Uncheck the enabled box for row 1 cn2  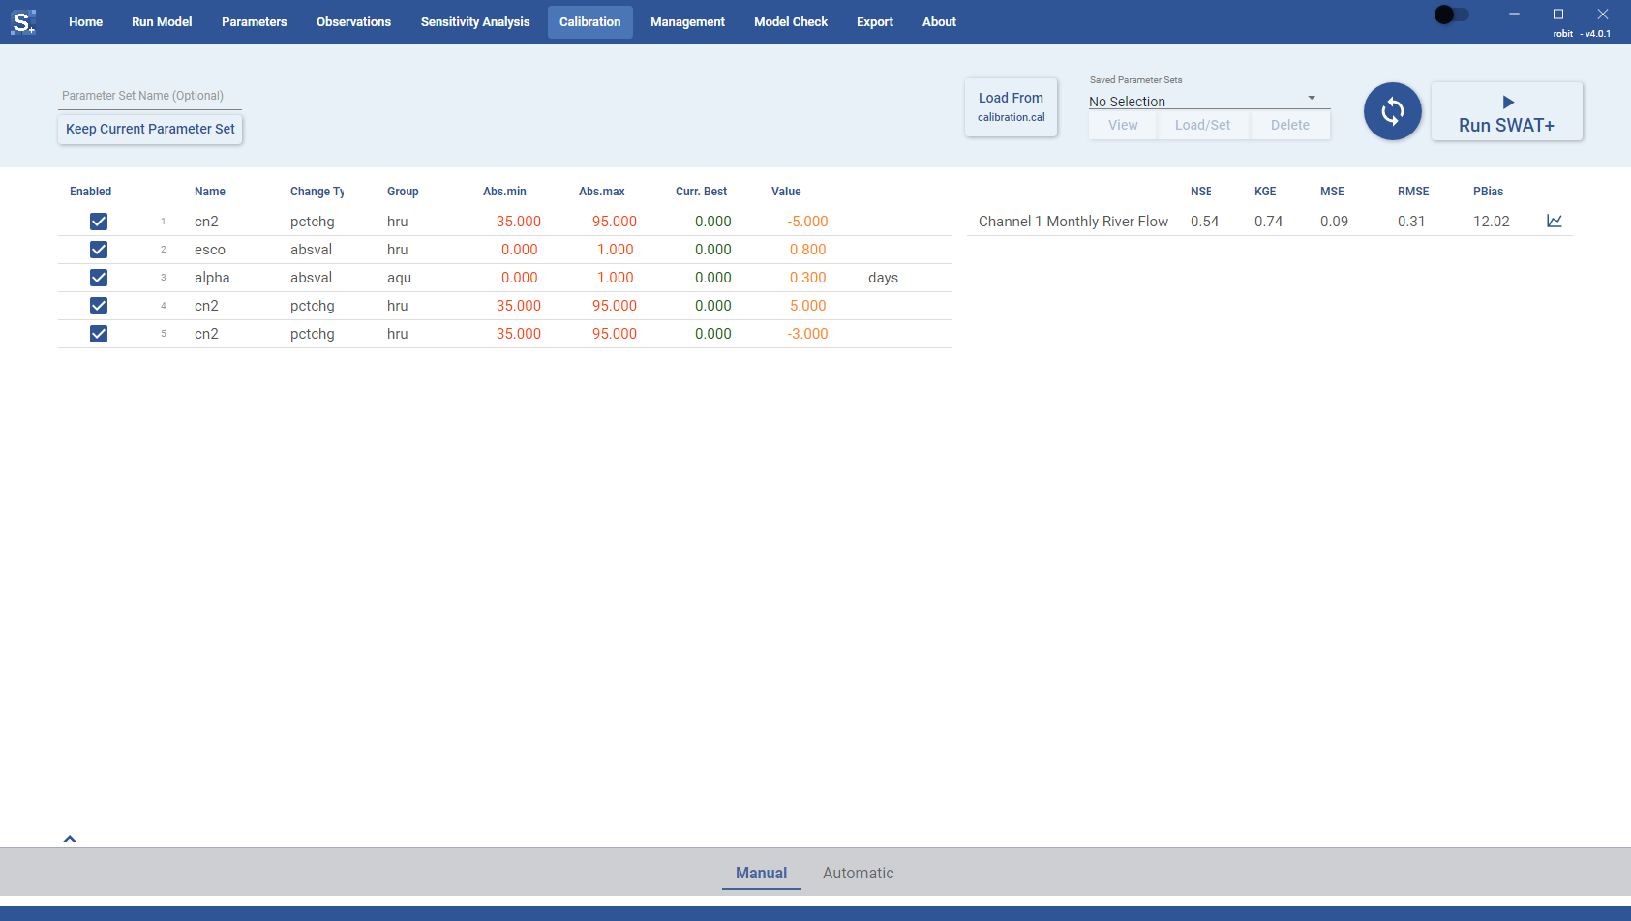coord(99,222)
